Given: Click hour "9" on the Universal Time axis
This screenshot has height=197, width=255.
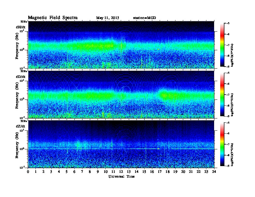Looking at the screenshot, I should [x=98, y=172].
